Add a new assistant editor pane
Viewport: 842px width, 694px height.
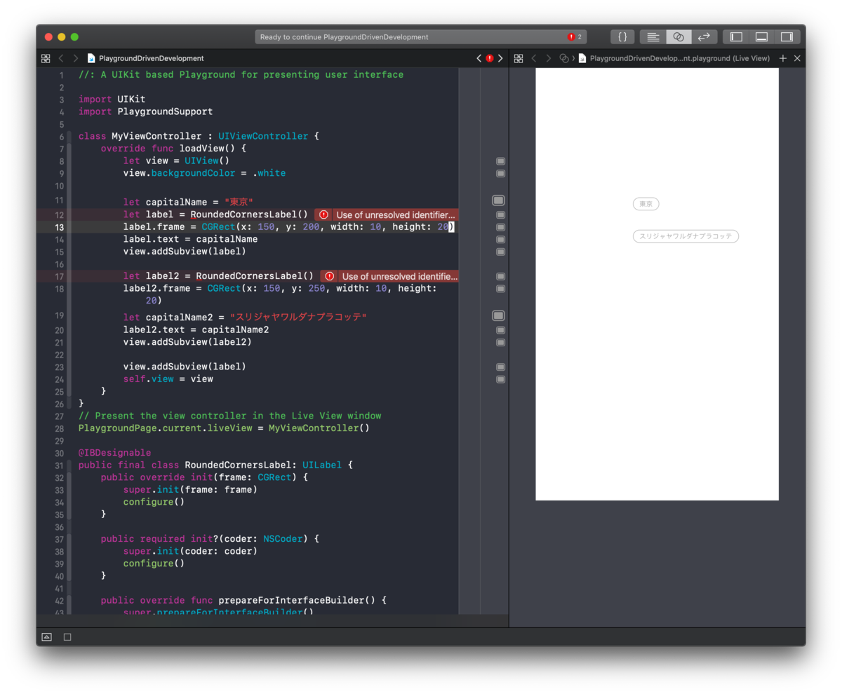coord(783,58)
